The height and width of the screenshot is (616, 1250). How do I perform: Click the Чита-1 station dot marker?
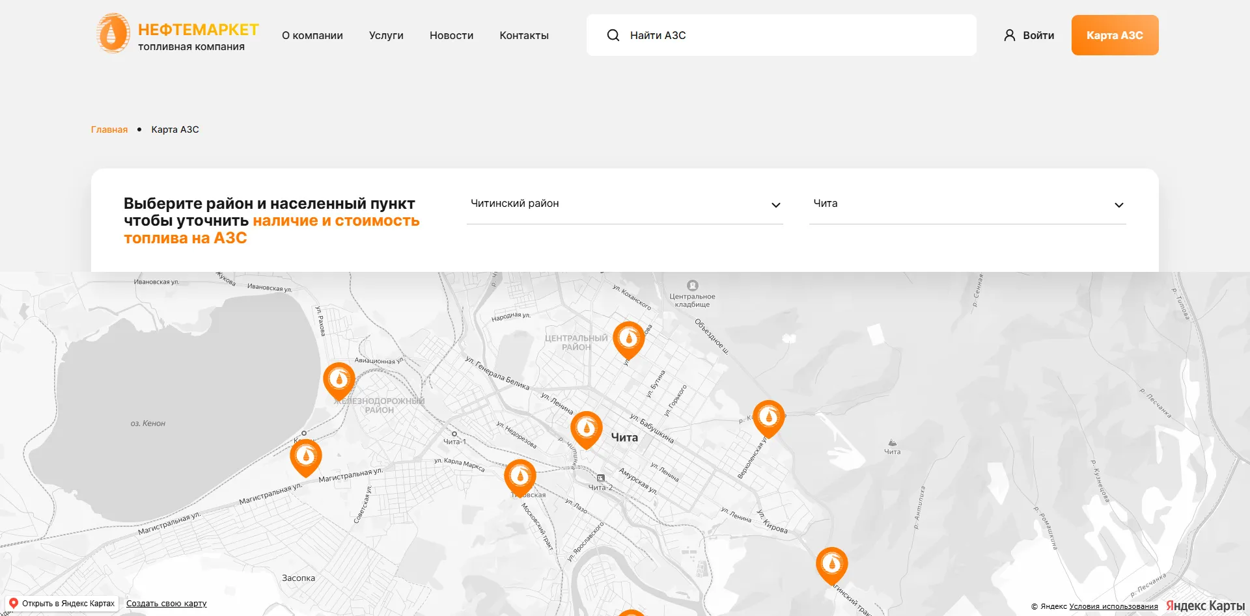click(x=454, y=434)
